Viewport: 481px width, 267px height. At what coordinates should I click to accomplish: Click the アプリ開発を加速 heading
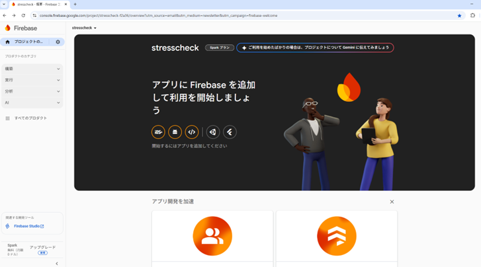coord(173,202)
